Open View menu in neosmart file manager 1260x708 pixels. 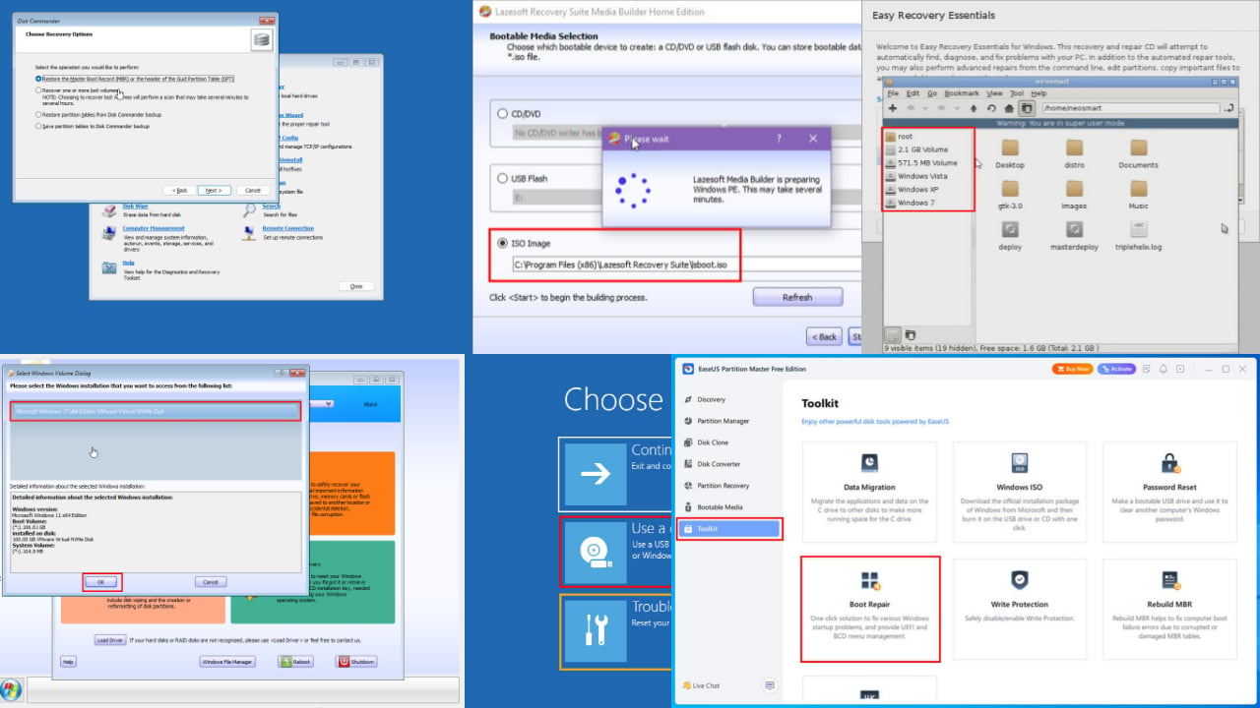[x=994, y=93]
